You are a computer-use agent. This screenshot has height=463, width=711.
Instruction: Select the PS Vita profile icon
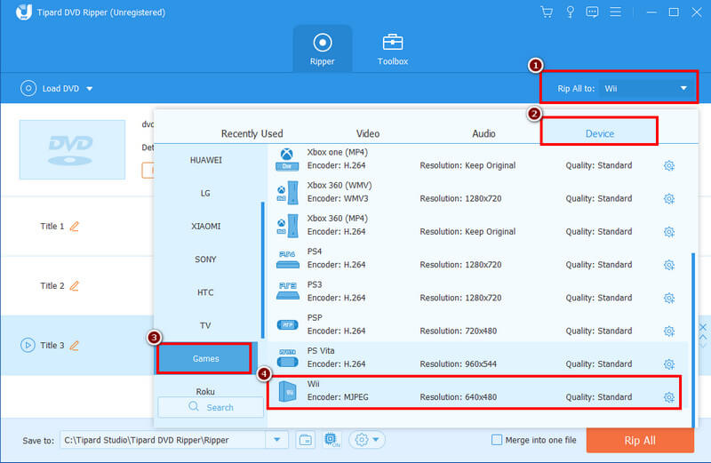click(x=287, y=358)
